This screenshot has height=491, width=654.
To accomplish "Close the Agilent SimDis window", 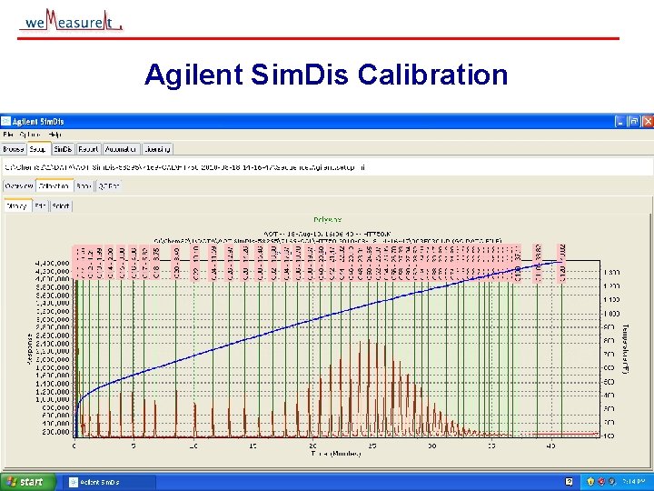I will pyautogui.click(x=648, y=122).
